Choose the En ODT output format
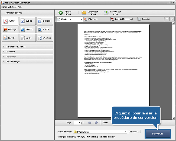 [x=45, y=30]
